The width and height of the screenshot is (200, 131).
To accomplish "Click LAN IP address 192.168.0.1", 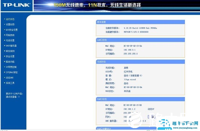I will coord(130,50).
